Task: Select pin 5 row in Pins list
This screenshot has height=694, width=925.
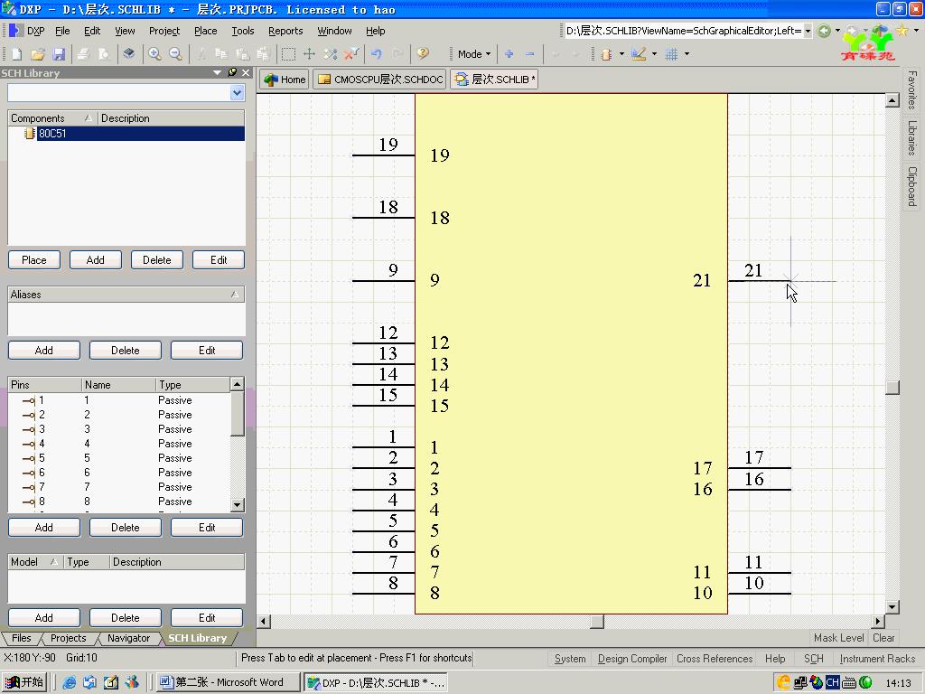Action: pyautogui.click(x=119, y=458)
